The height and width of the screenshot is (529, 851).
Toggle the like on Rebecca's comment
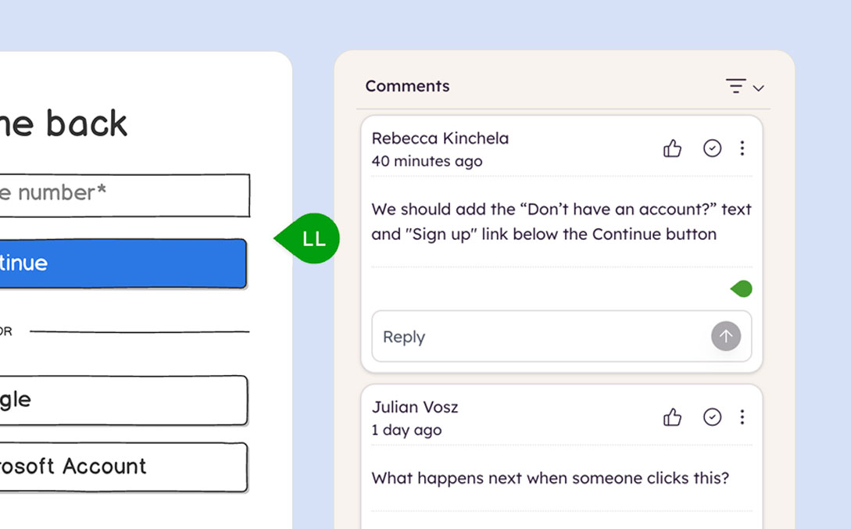coord(673,148)
